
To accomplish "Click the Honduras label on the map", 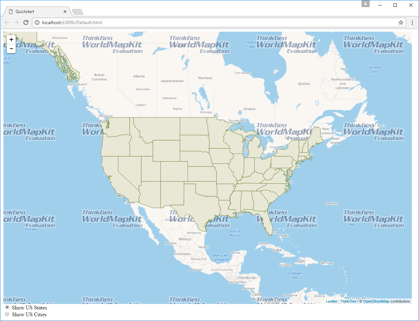I will (247, 278).
